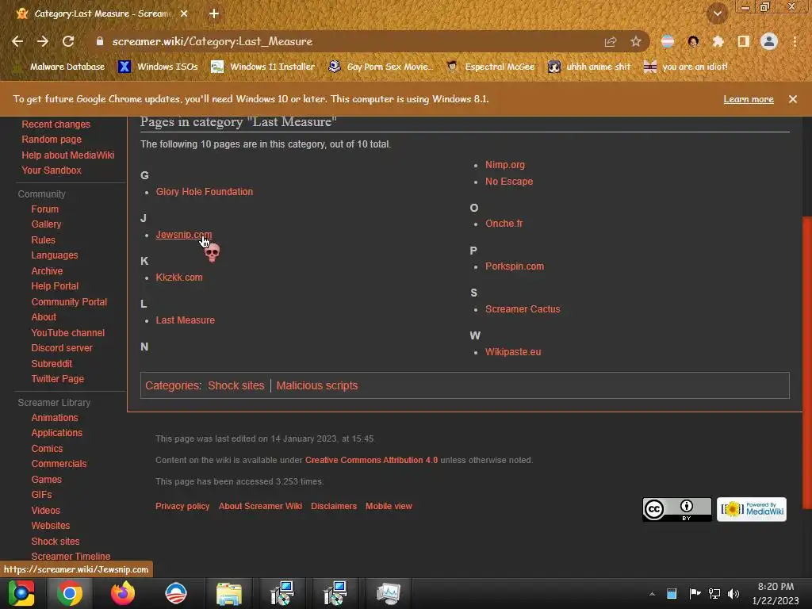Open the Rules sidebar link

[43, 240]
